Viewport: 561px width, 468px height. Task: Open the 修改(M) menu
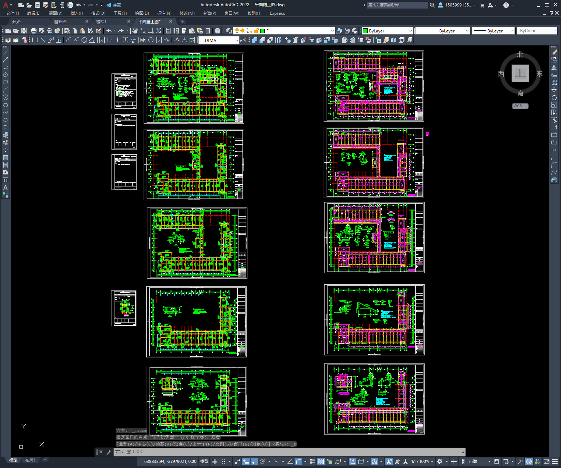click(x=187, y=13)
